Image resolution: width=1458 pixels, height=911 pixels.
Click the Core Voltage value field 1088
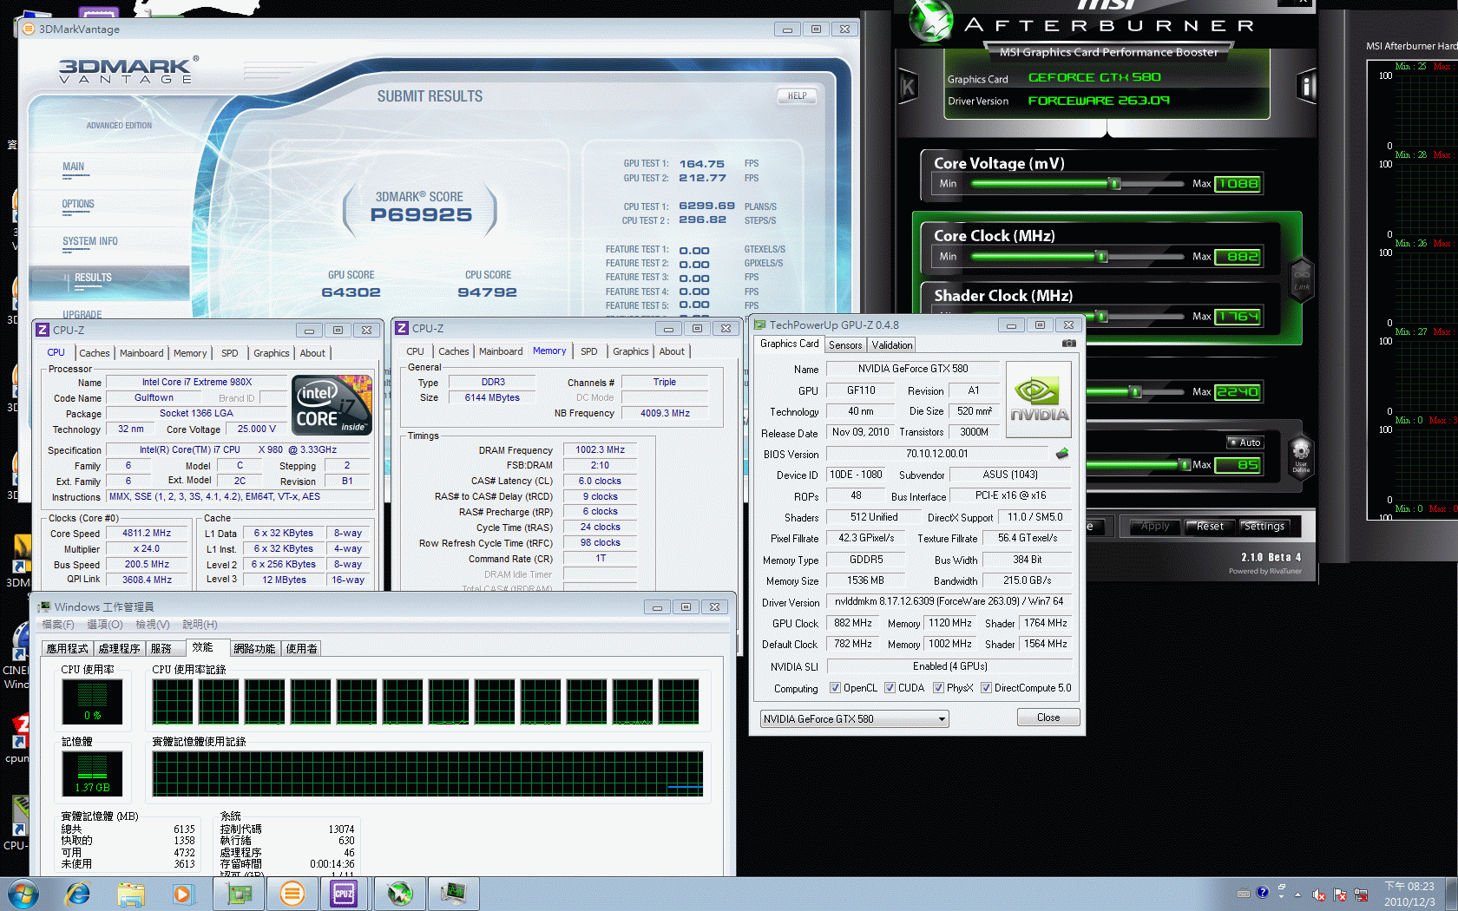[x=1237, y=184]
